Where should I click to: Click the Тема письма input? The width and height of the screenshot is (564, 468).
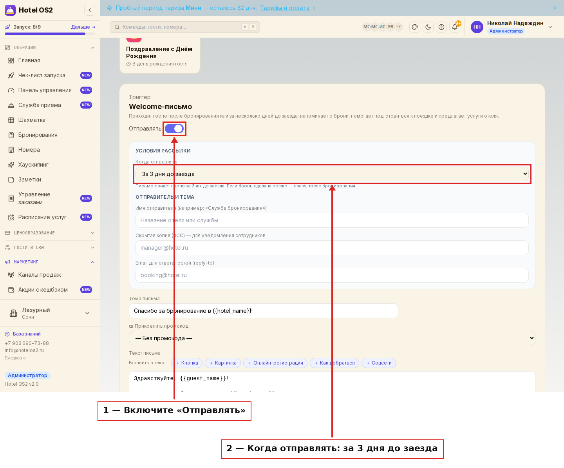tap(264, 311)
